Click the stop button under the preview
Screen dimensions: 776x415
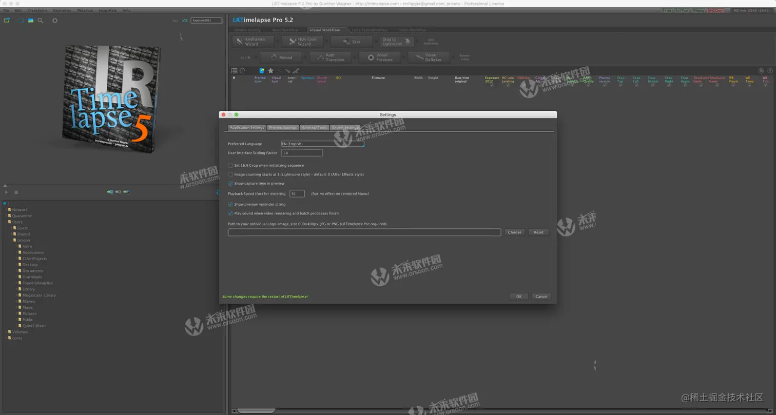pyautogui.click(x=16, y=192)
